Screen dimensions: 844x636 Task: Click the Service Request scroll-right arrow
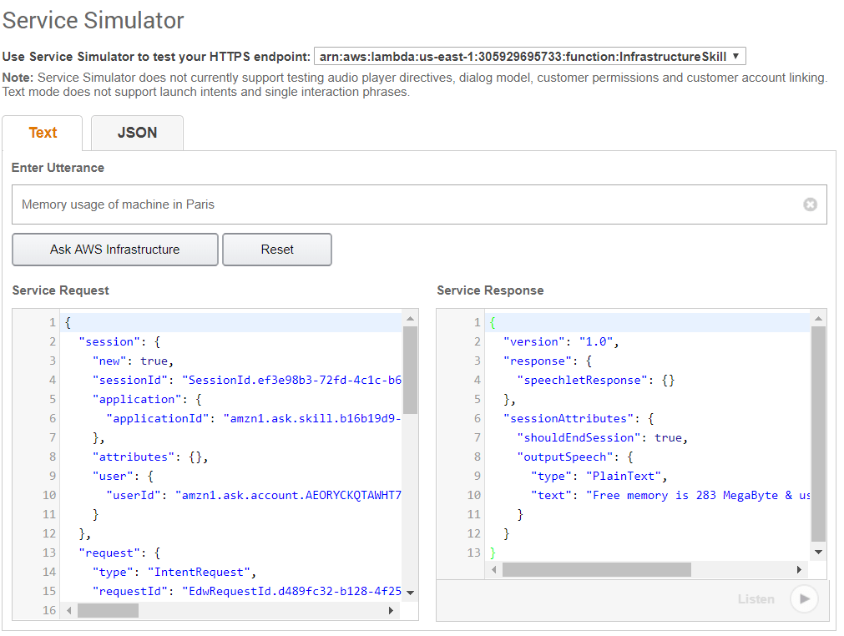391,611
